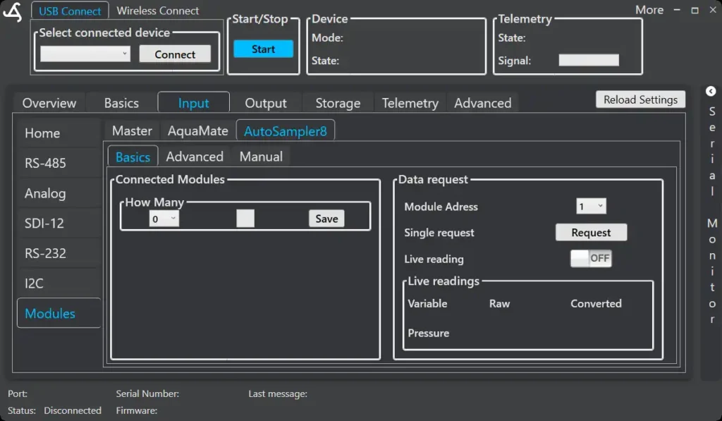The image size is (722, 421).
Task: Click the box next to Save
Action: click(x=245, y=219)
